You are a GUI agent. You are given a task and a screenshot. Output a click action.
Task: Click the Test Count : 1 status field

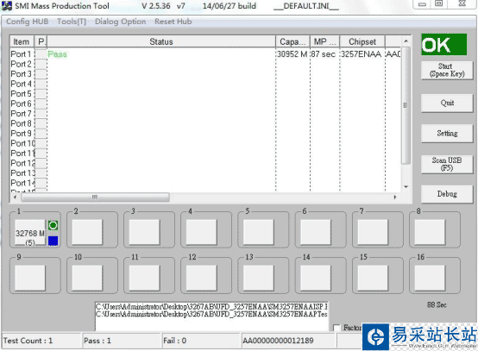(x=41, y=341)
